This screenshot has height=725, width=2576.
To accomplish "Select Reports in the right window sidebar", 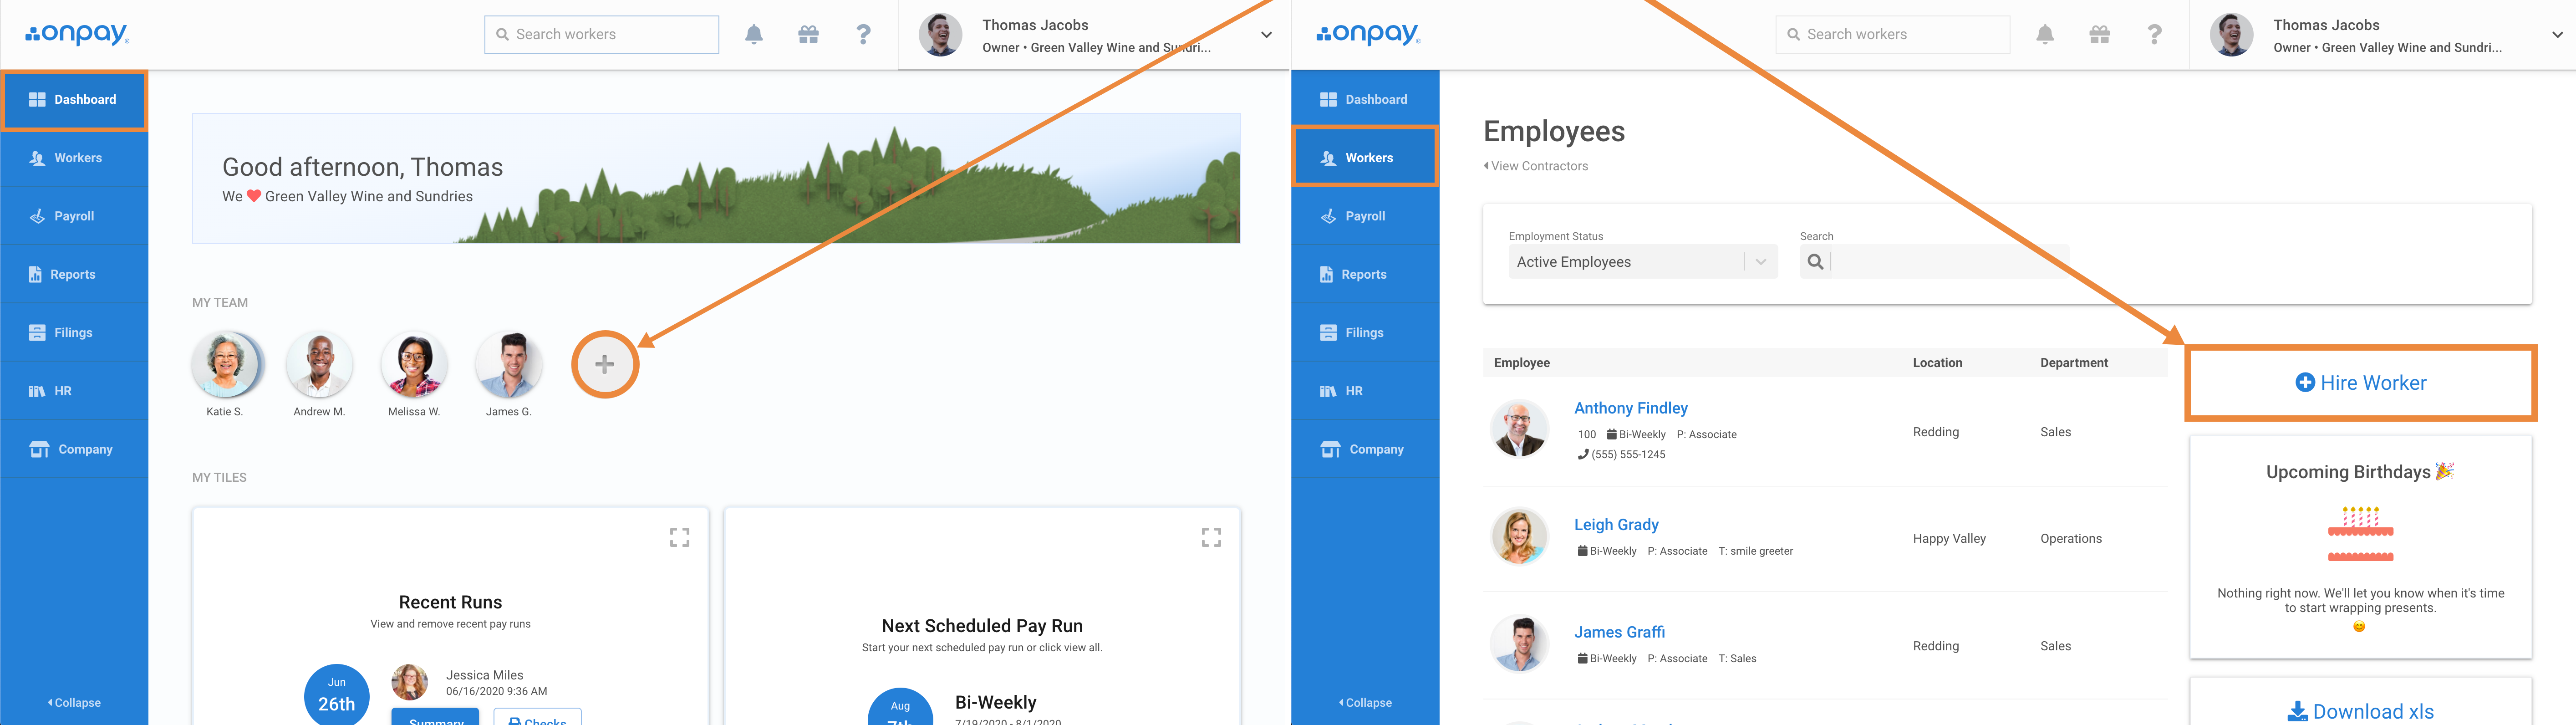I will (1365, 274).
